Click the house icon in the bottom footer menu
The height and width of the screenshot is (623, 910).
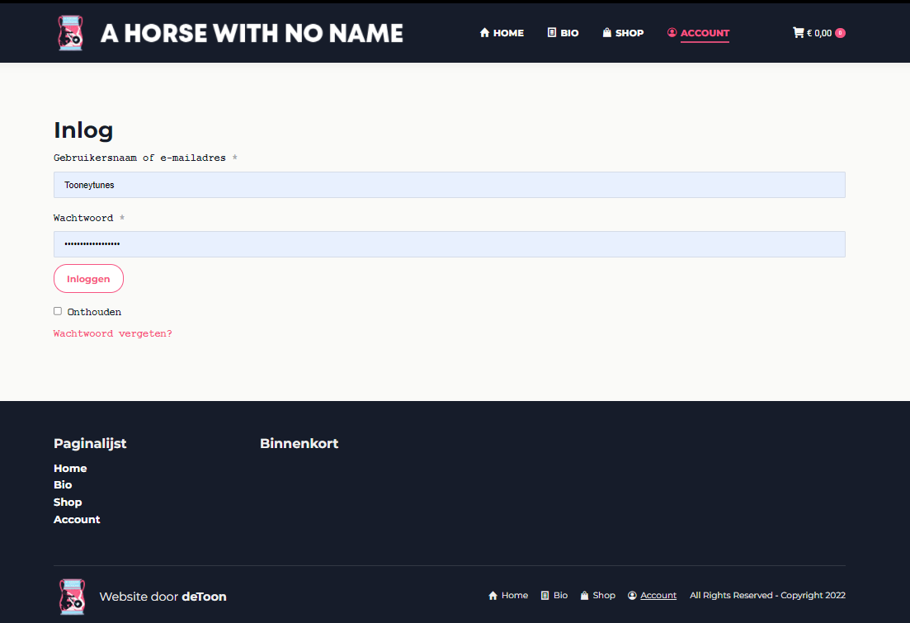[x=493, y=596]
